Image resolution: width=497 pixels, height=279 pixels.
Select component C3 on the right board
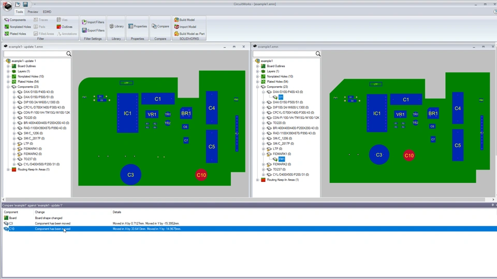379,154
